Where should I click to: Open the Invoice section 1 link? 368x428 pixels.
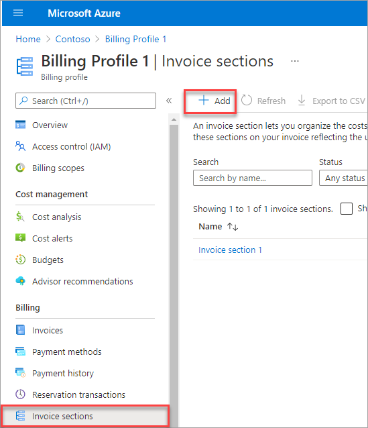230,250
